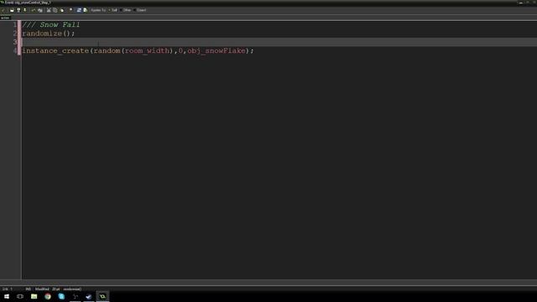The height and width of the screenshot is (302, 537).
Task: Click 'room_width' in line 4
Action: tap(148, 50)
